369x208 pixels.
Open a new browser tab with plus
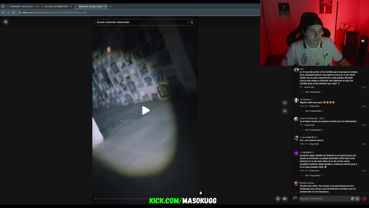coord(111,6)
